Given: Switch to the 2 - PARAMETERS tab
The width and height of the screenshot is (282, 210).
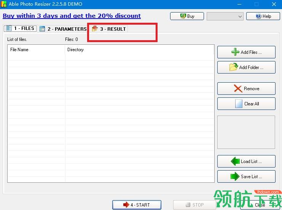Looking at the screenshot, I should point(63,29).
